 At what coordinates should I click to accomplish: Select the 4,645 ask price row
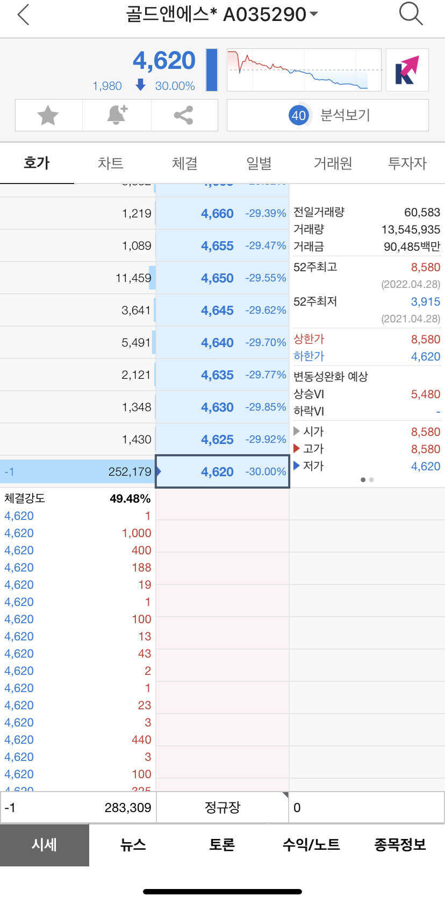pyautogui.click(x=222, y=311)
